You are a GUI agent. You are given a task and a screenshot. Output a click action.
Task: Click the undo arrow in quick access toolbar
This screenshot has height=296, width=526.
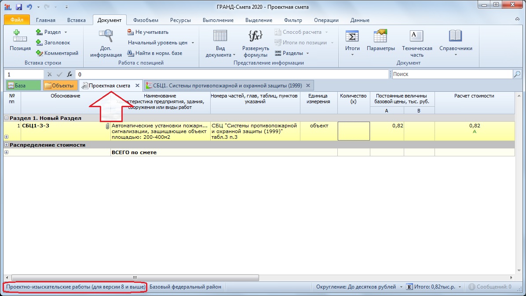click(29, 7)
